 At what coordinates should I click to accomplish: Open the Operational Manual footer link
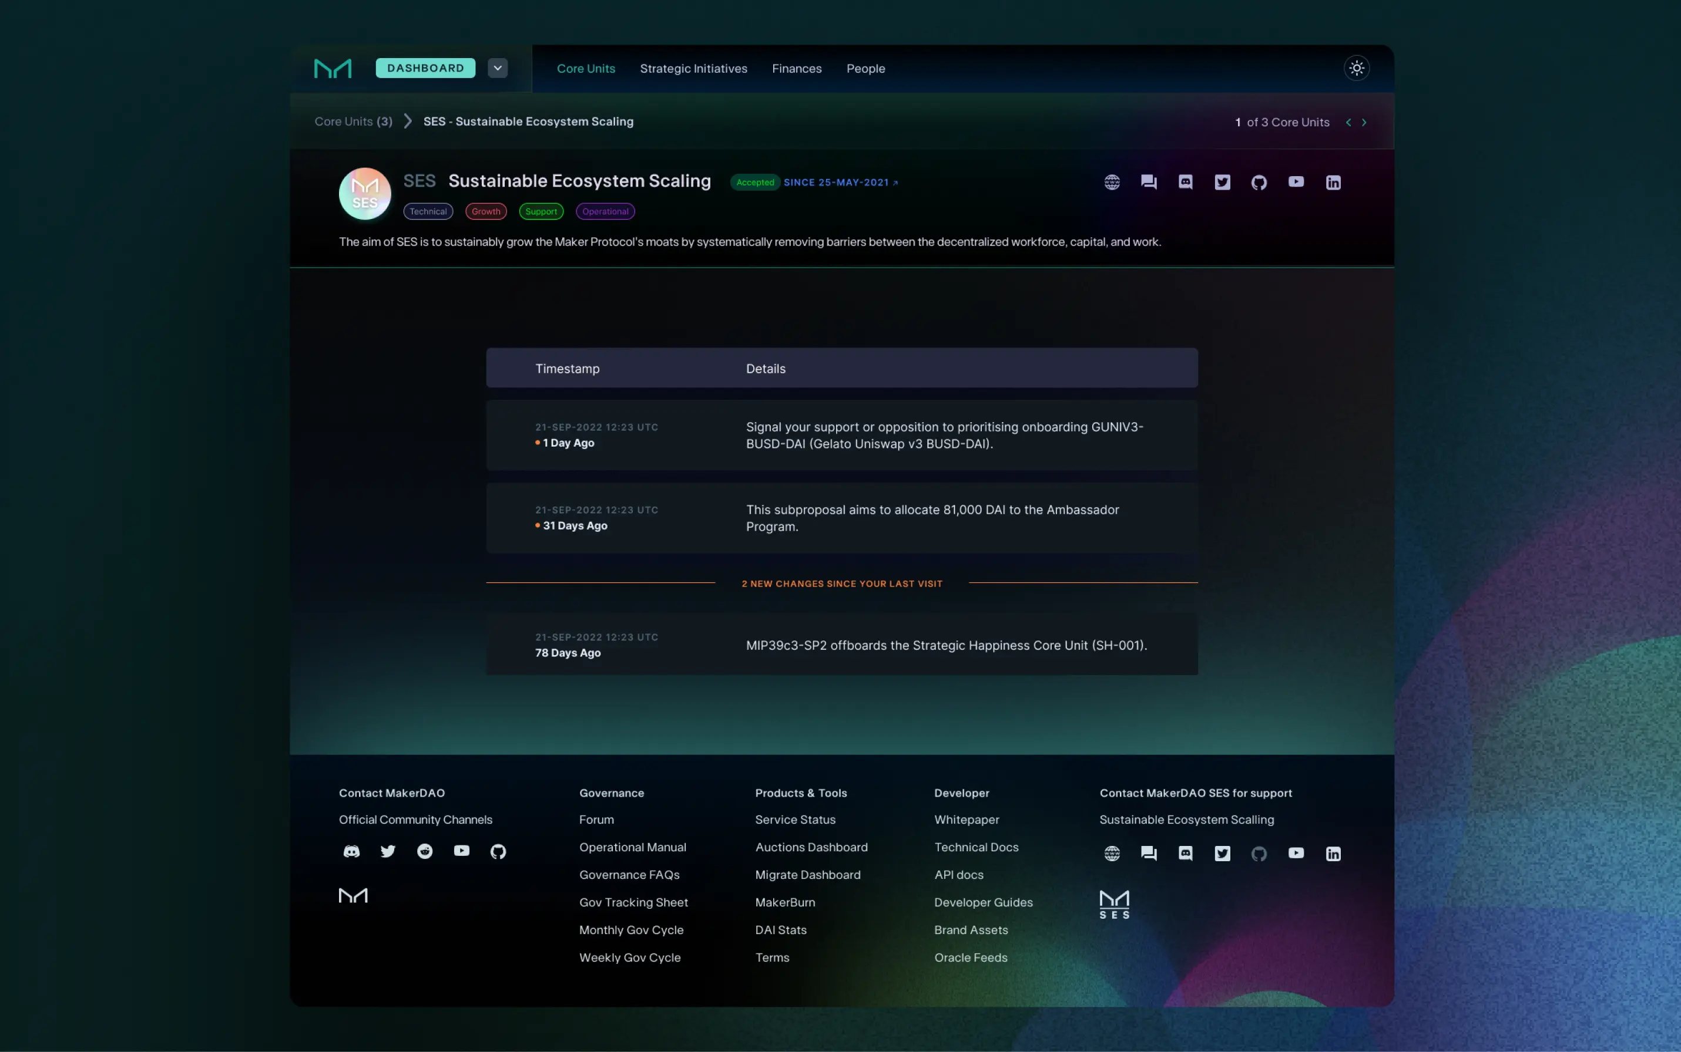point(632,848)
